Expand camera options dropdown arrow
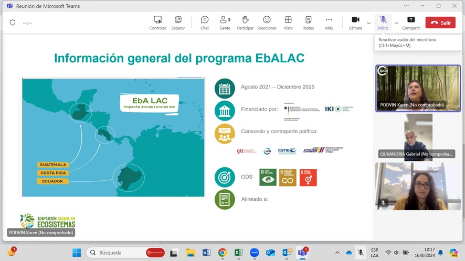 pos(368,23)
